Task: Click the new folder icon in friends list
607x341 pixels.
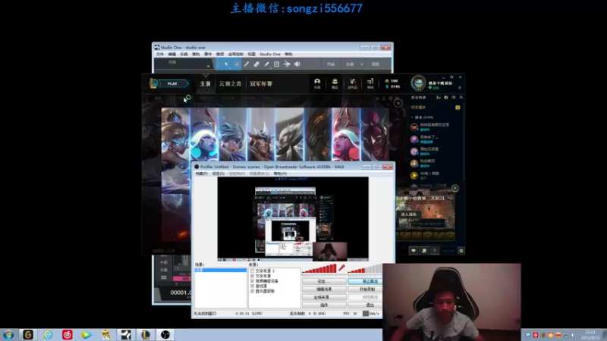Action: pyautogui.click(x=446, y=98)
